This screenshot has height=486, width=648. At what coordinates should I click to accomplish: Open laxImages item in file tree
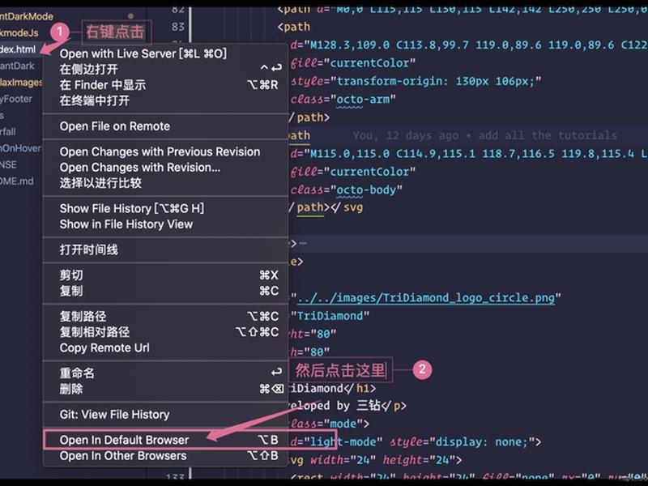pos(21,83)
